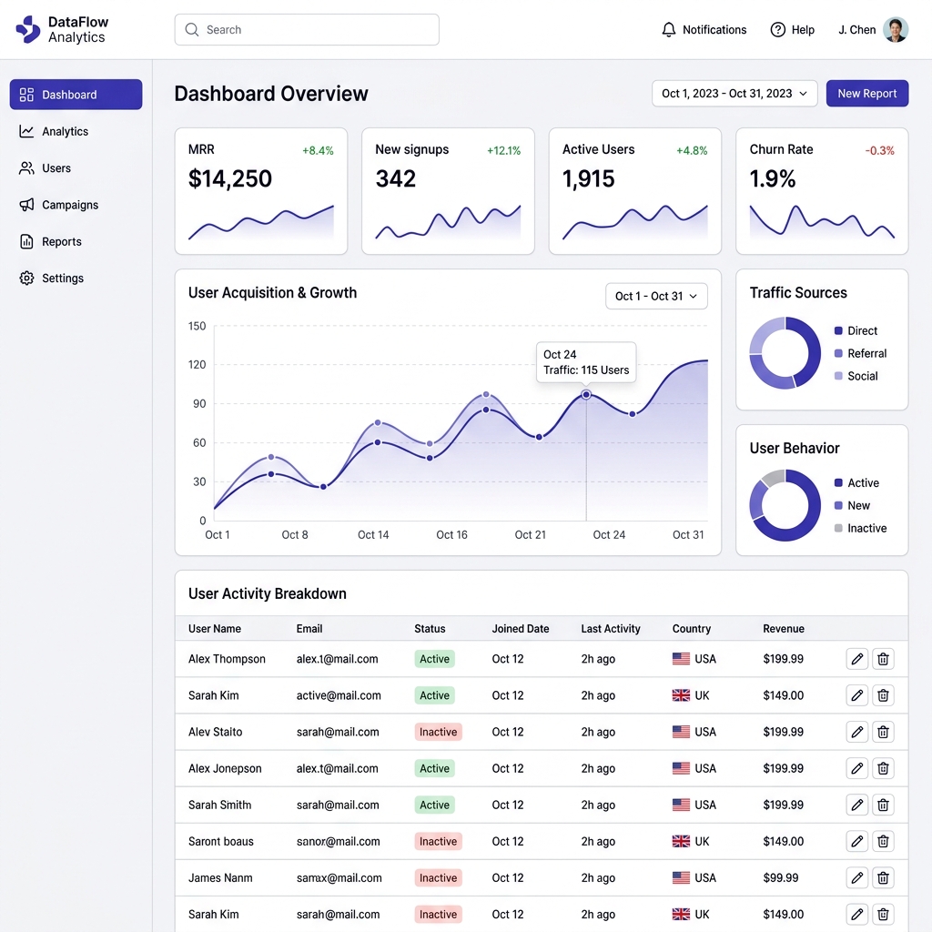
Task: Click the Reports document icon in sidebar
Action: click(26, 241)
